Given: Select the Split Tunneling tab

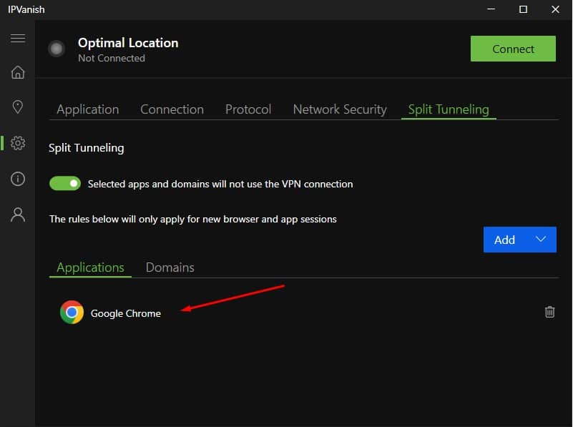Looking at the screenshot, I should click(x=449, y=109).
